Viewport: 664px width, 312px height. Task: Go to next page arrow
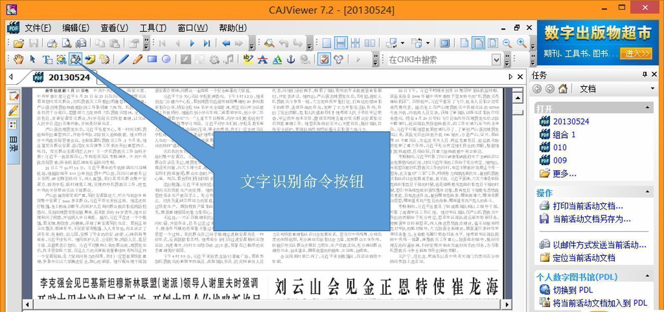coord(192,43)
